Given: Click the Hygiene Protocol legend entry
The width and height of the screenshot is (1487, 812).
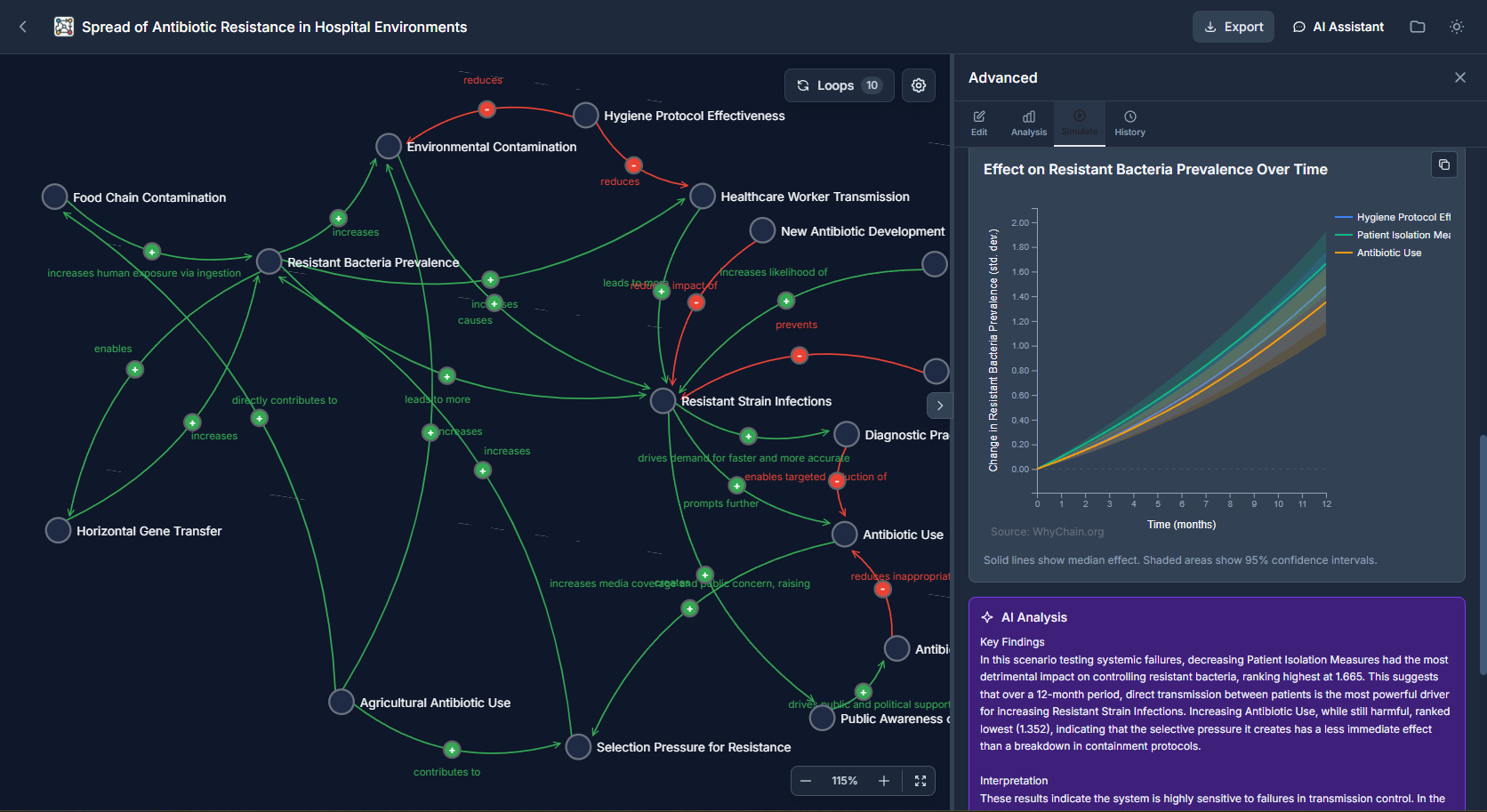Looking at the screenshot, I should click(1393, 217).
